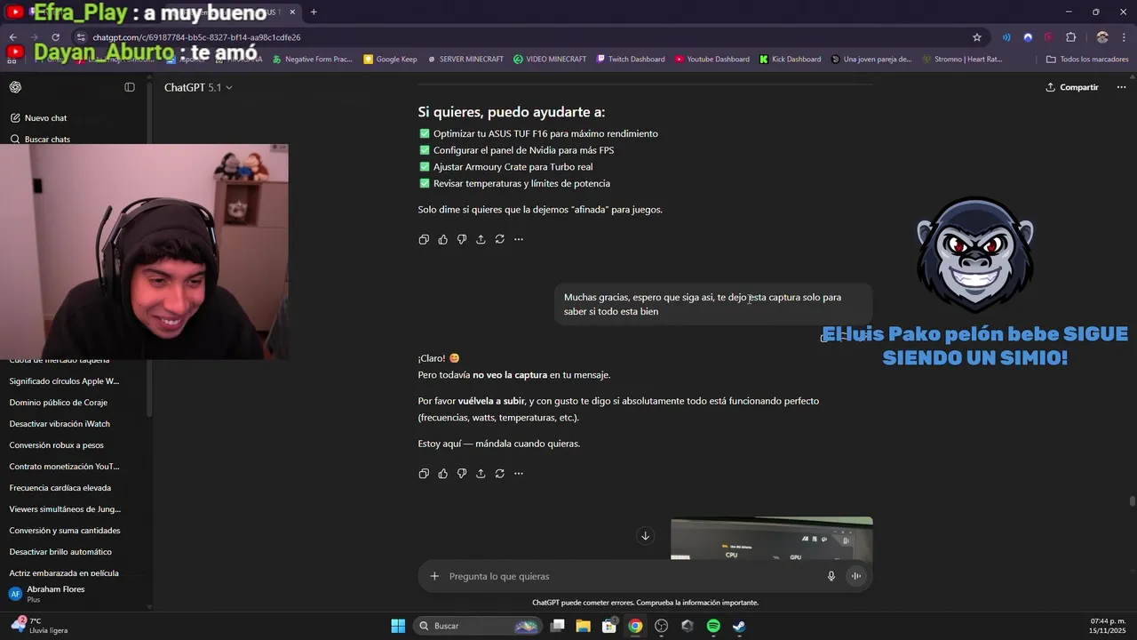Click the page scrollbar thumb on the right
The width and height of the screenshot is (1137, 640).
pyautogui.click(x=1132, y=500)
